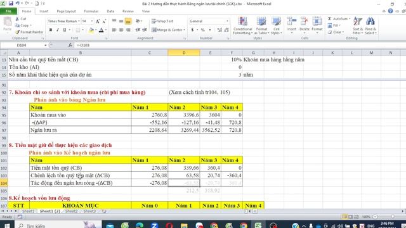The width and height of the screenshot is (406, 228).
Task: Open the text Orientation button
Action: tap(138, 21)
